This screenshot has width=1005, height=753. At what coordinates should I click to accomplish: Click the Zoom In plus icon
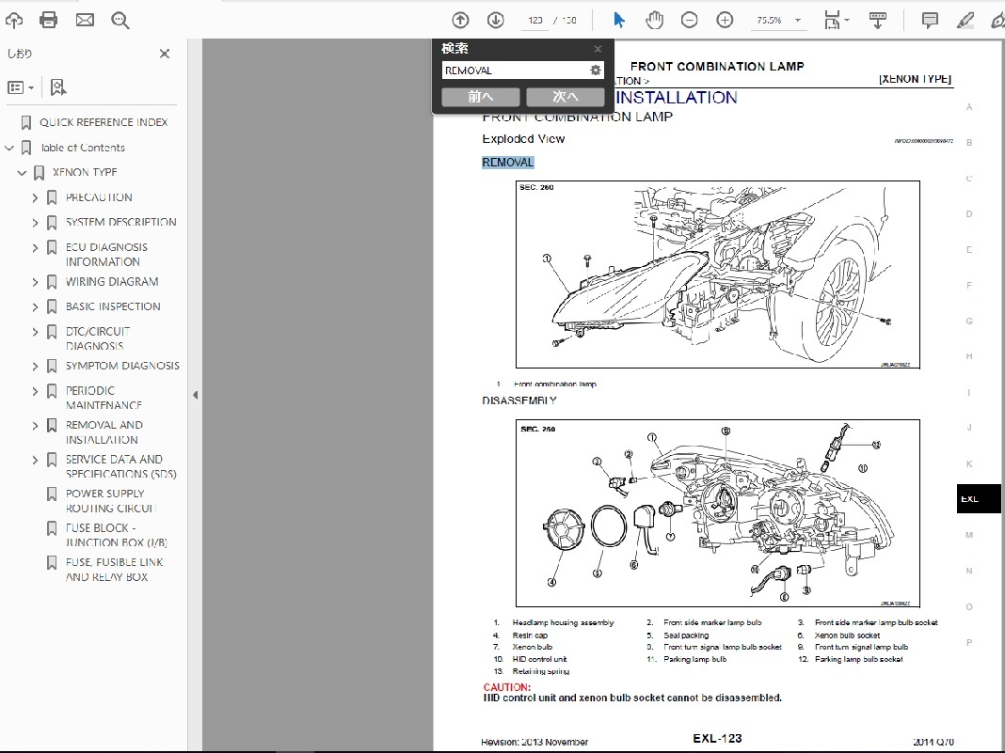[725, 19]
